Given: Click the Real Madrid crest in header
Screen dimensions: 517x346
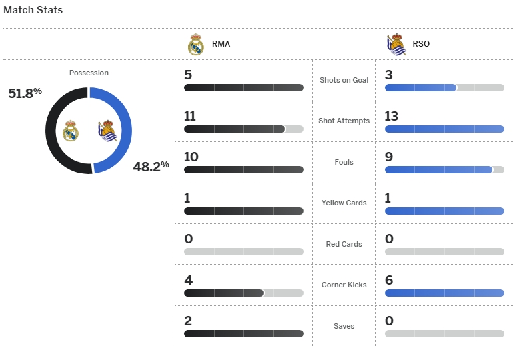Looking at the screenshot, I should 195,45.
